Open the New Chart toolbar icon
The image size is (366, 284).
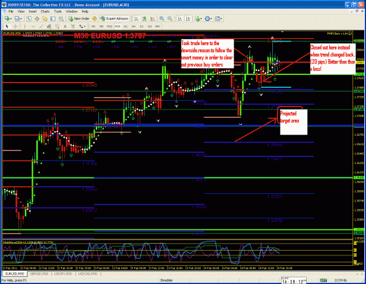7,19
